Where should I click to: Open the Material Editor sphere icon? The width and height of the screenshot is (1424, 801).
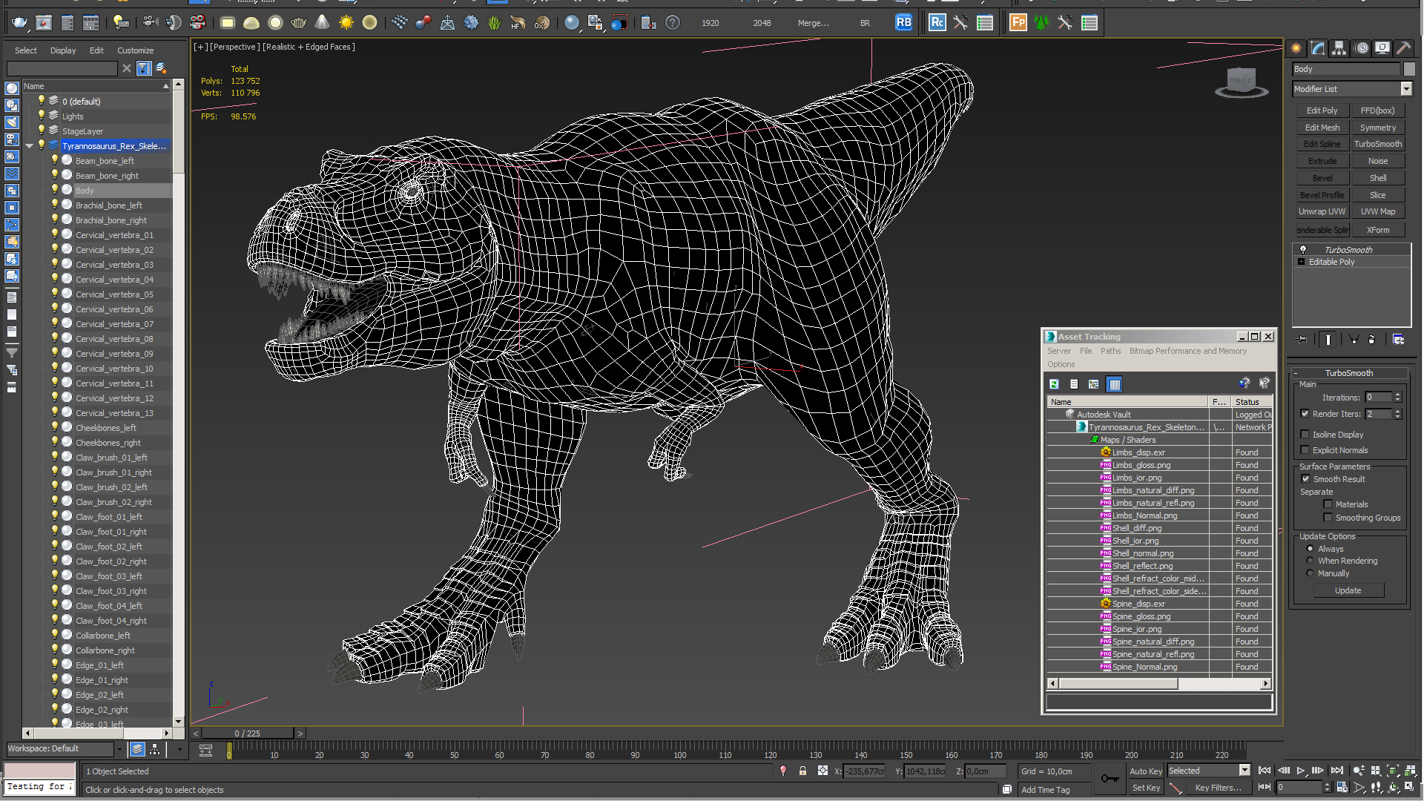(x=571, y=23)
